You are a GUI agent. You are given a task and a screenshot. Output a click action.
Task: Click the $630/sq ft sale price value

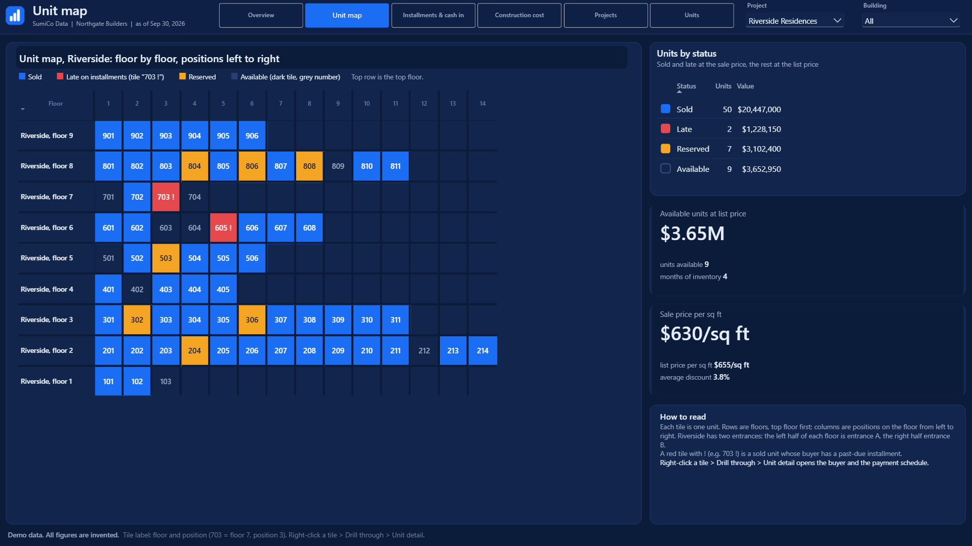704,334
